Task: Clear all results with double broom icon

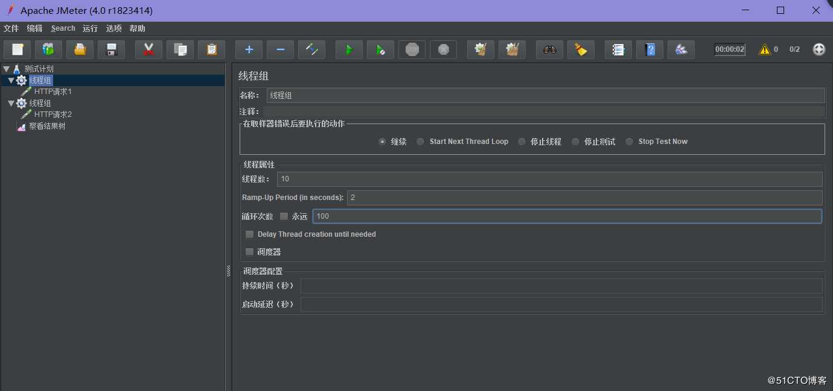Action: point(512,49)
